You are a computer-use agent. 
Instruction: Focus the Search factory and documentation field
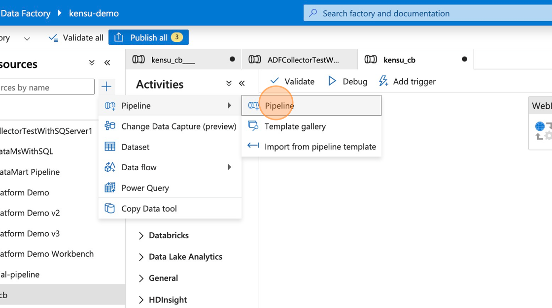click(428, 13)
